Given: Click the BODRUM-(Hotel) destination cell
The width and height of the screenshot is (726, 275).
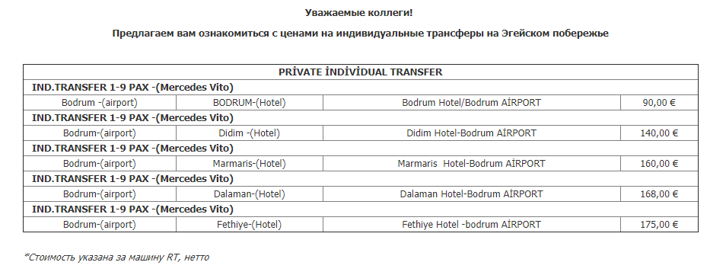Looking at the screenshot, I should click(249, 103).
